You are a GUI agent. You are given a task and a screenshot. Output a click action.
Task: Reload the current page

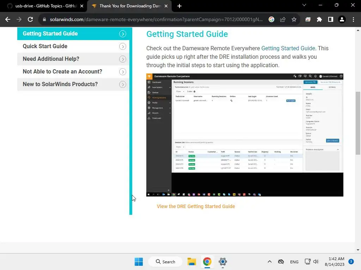coord(30,20)
